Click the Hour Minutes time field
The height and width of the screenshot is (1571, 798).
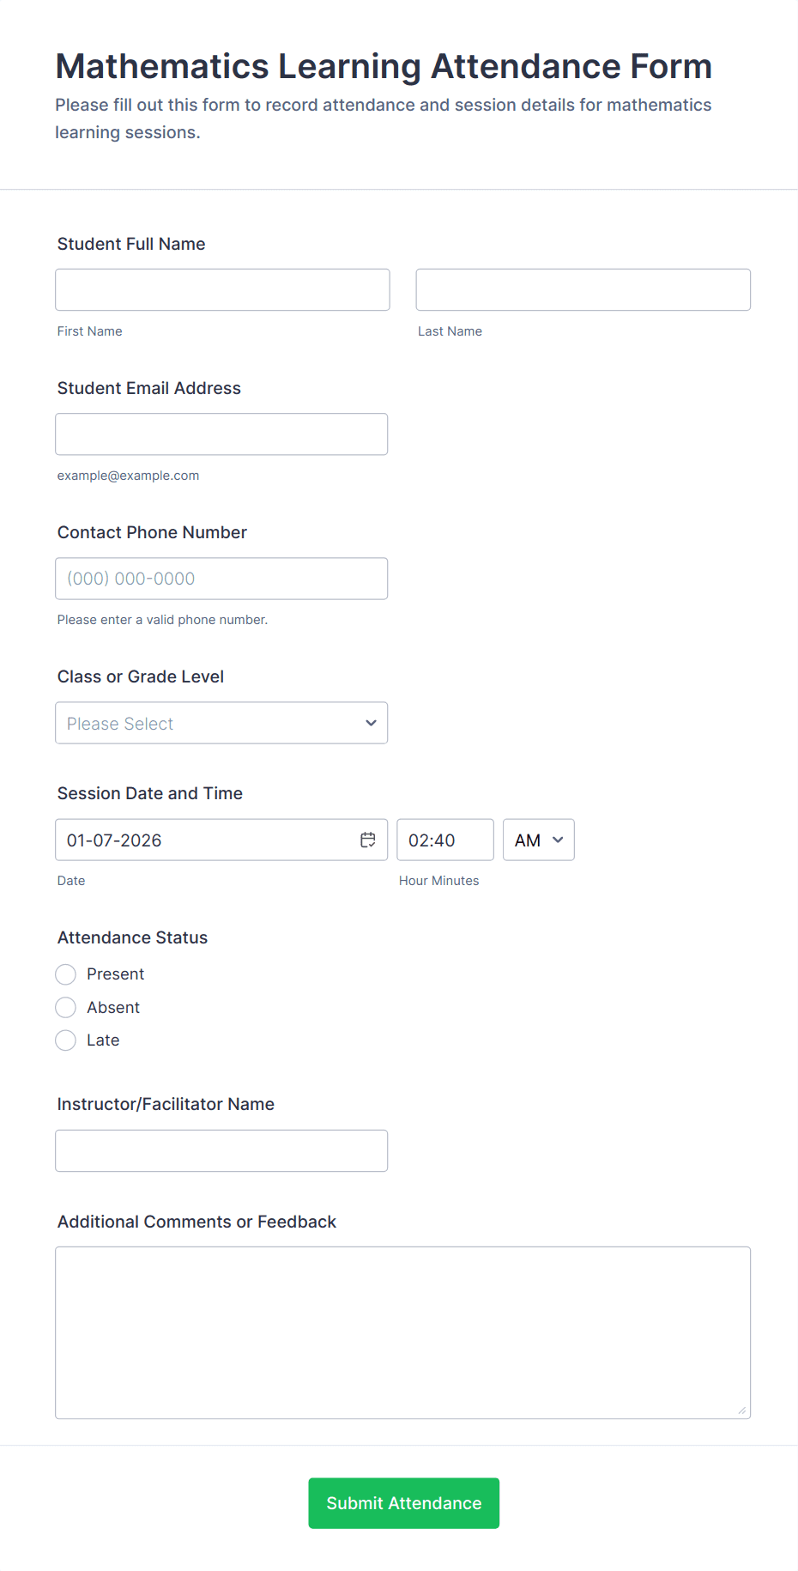coord(444,840)
